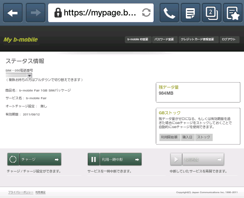The image size is (244, 198).
Task: Open パスワード変更
Action: tap(164, 39)
